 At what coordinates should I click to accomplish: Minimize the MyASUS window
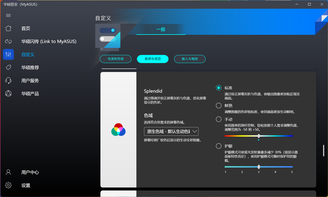[x=297, y=4]
